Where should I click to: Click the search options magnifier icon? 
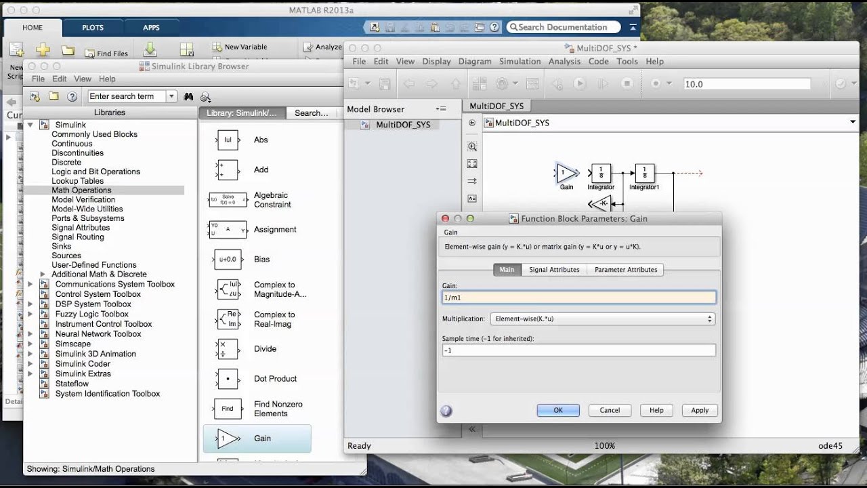[206, 97]
